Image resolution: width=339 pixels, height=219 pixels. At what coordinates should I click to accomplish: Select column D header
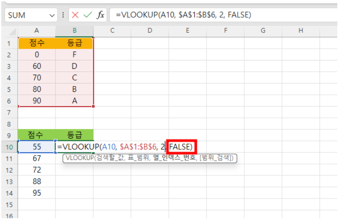coord(150,31)
